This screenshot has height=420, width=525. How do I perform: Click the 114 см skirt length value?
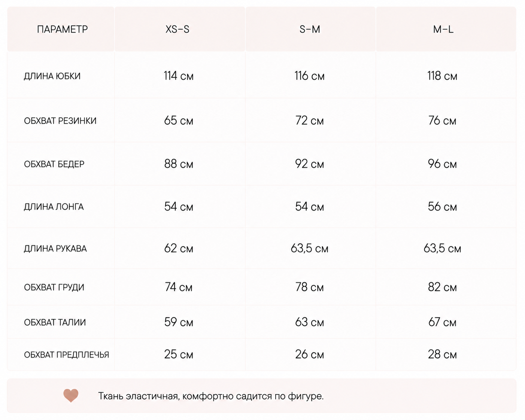point(179,76)
